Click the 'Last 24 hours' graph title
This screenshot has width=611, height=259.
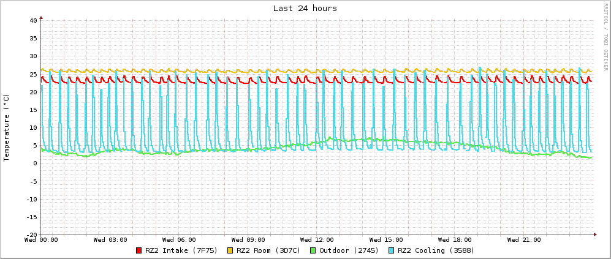point(305,9)
